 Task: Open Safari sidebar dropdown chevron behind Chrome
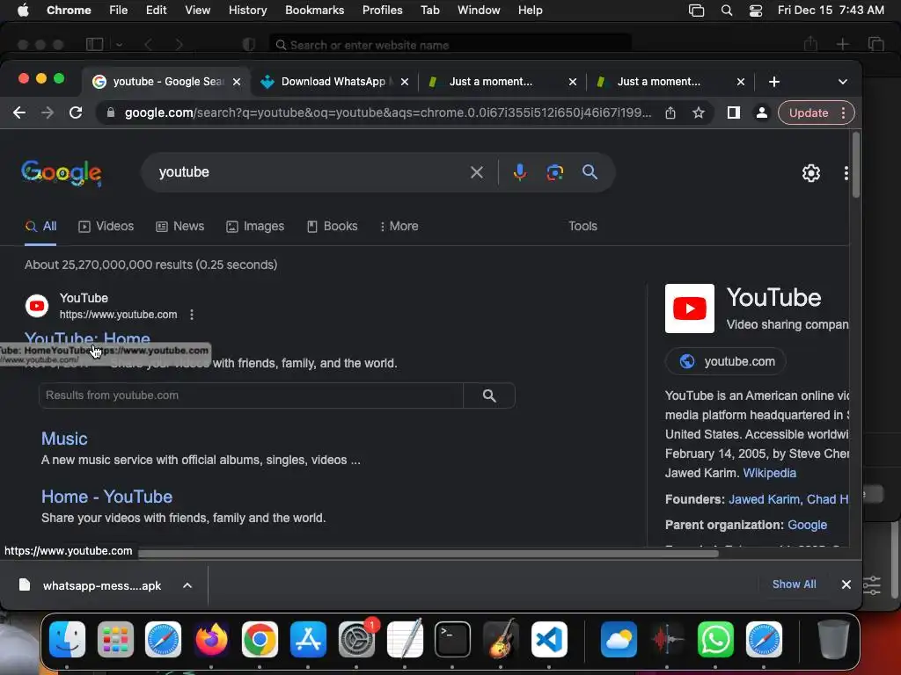pos(119,44)
